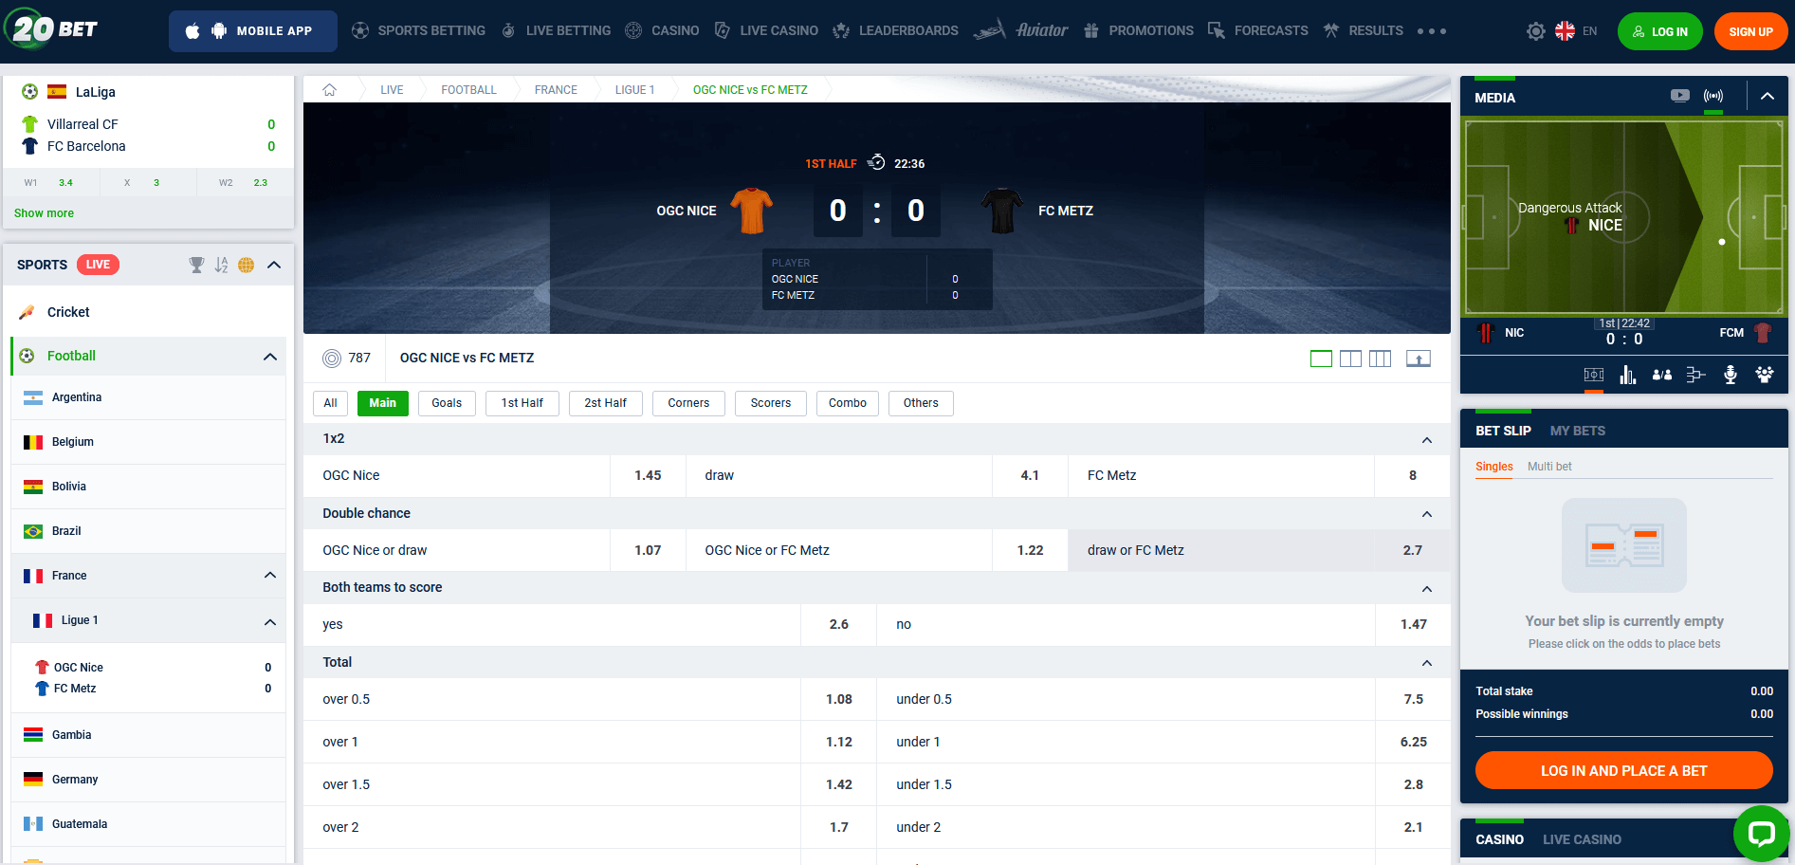Collapse the Sports panel

click(x=274, y=265)
